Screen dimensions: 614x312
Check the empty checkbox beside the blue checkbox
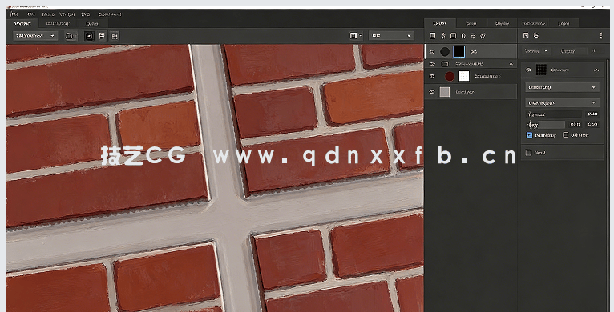tap(565, 135)
